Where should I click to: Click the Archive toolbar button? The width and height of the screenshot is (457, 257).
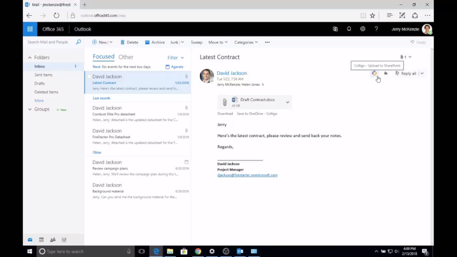coord(155,42)
